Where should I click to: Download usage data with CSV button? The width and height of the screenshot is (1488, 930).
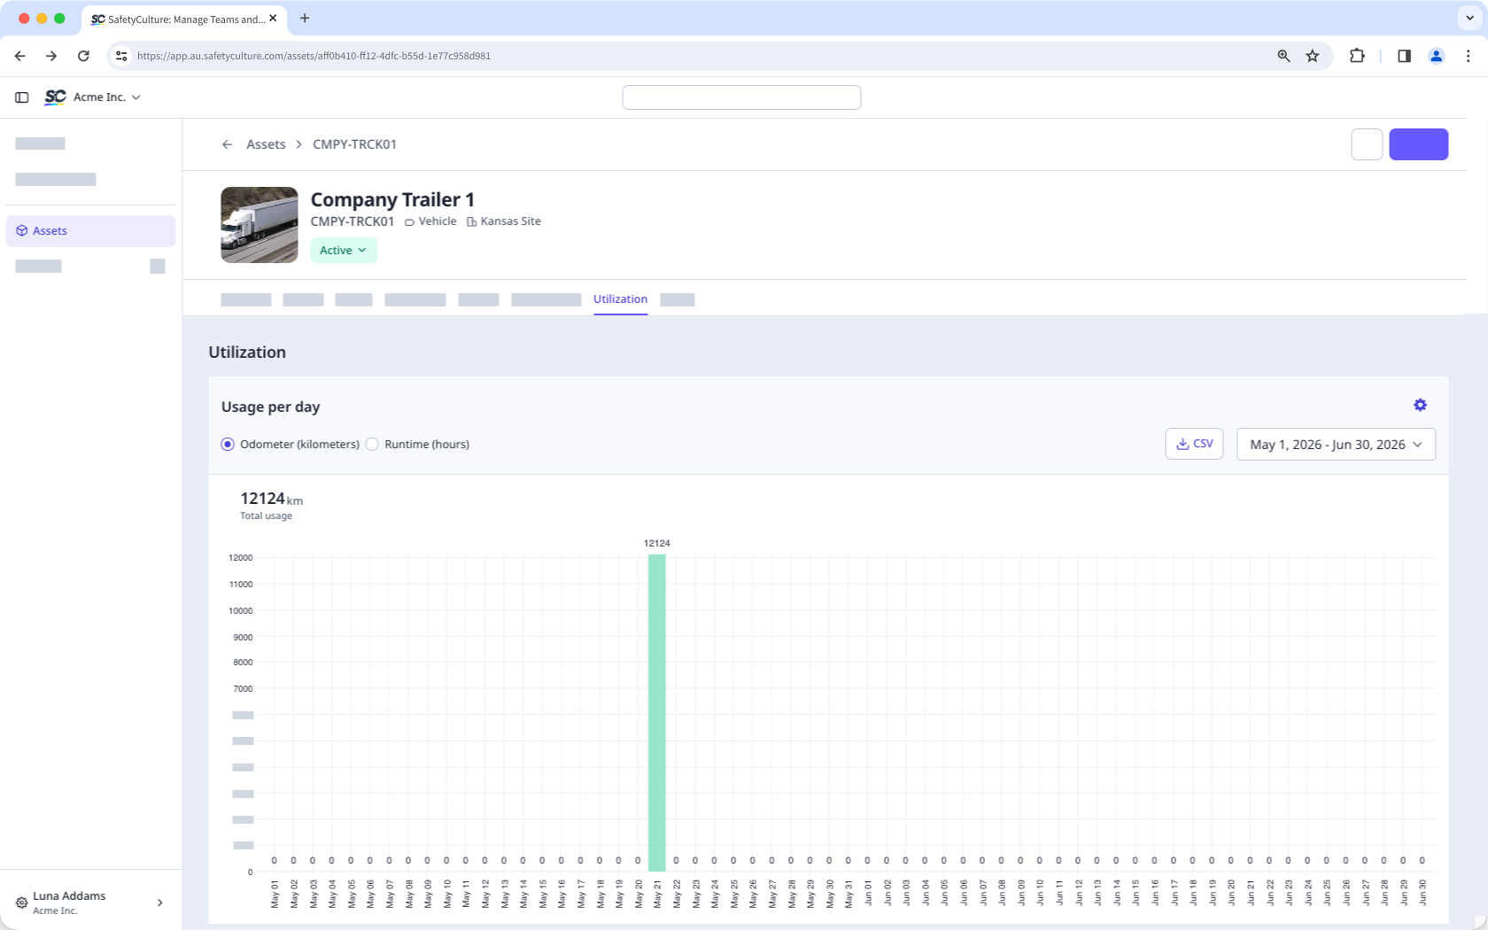(x=1194, y=444)
